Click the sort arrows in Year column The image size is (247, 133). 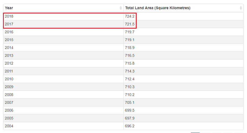(x=121, y=8)
